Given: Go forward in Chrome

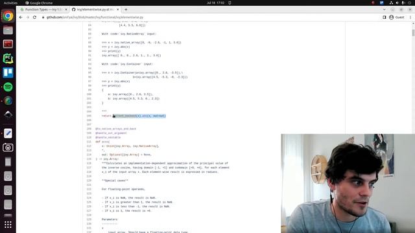Looking at the screenshot, I should (27, 17).
